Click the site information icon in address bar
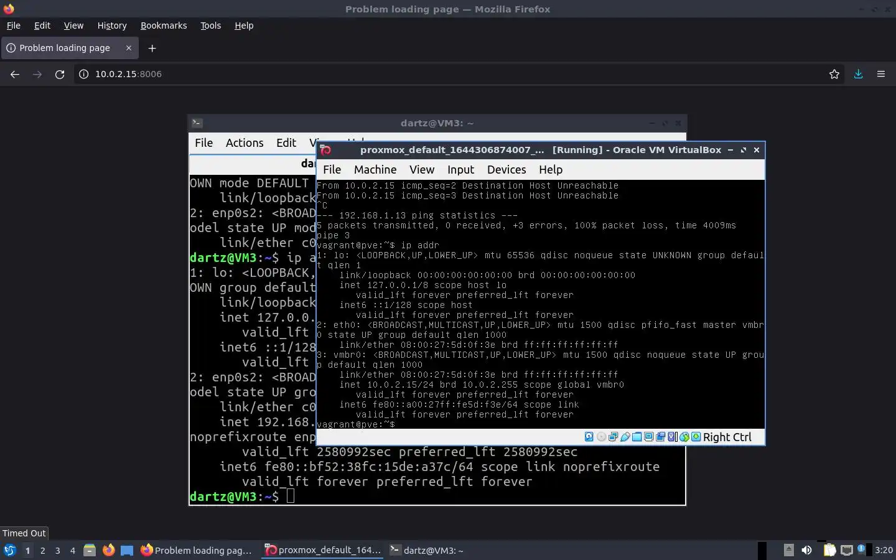Screen dimensions: 896x560 coord(83,74)
